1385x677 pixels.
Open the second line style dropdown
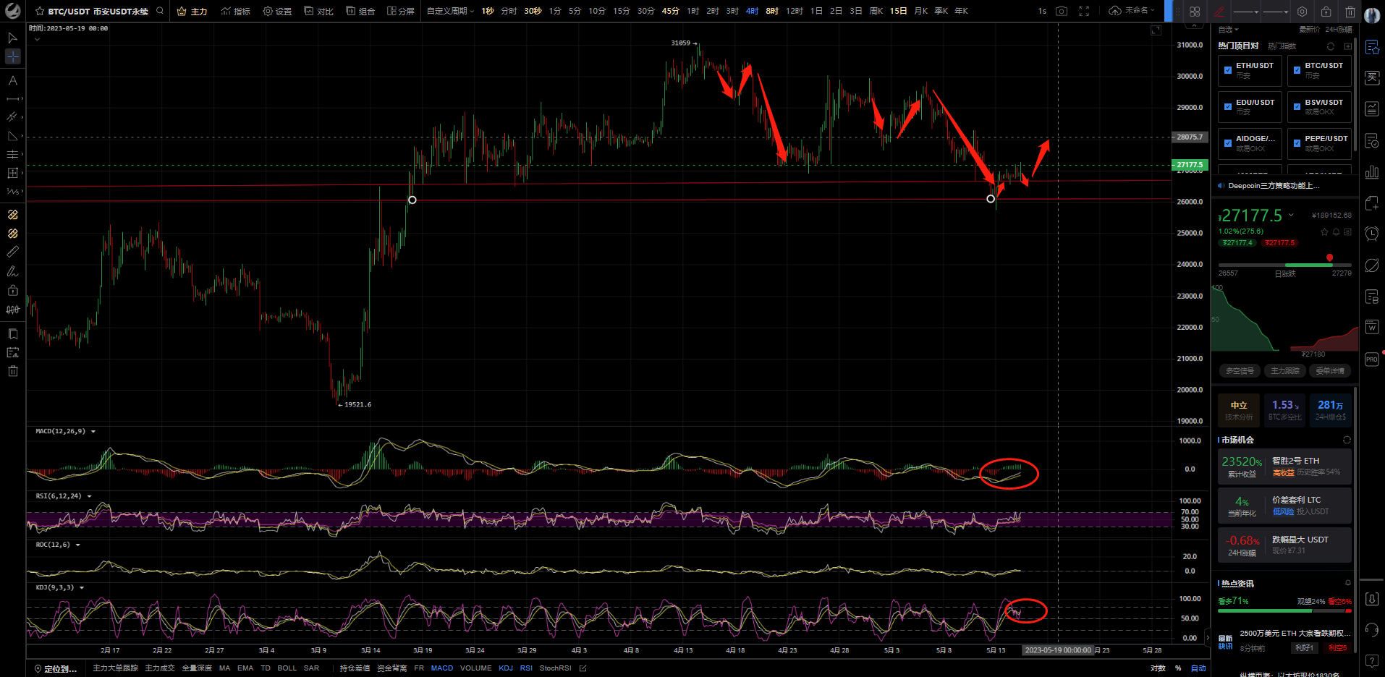point(1275,12)
